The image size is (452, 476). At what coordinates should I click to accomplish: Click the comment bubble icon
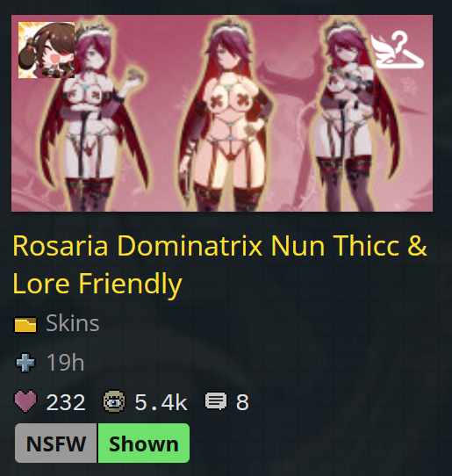tap(216, 401)
